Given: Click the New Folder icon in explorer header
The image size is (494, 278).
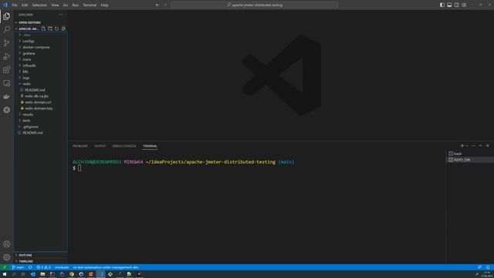Looking at the screenshot, I should pos(50,29).
